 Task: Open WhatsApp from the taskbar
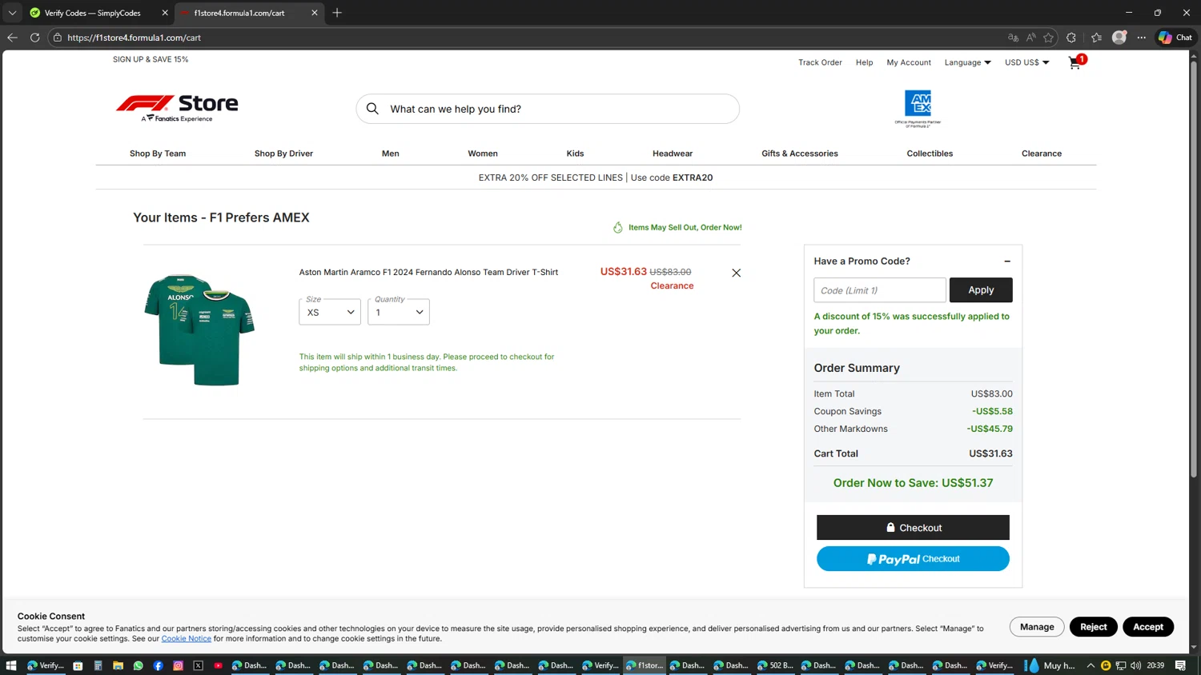coord(138,665)
